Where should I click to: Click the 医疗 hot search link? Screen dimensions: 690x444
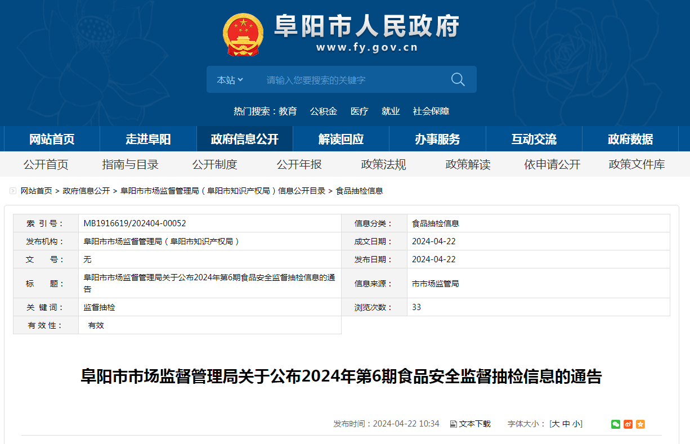360,111
